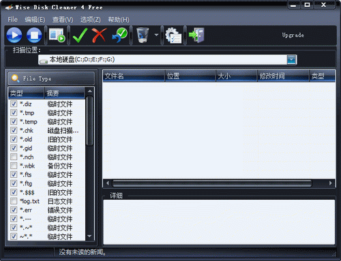Click the Upgrade link
The width and height of the screenshot is (341, 261).
tap(293, 35)
